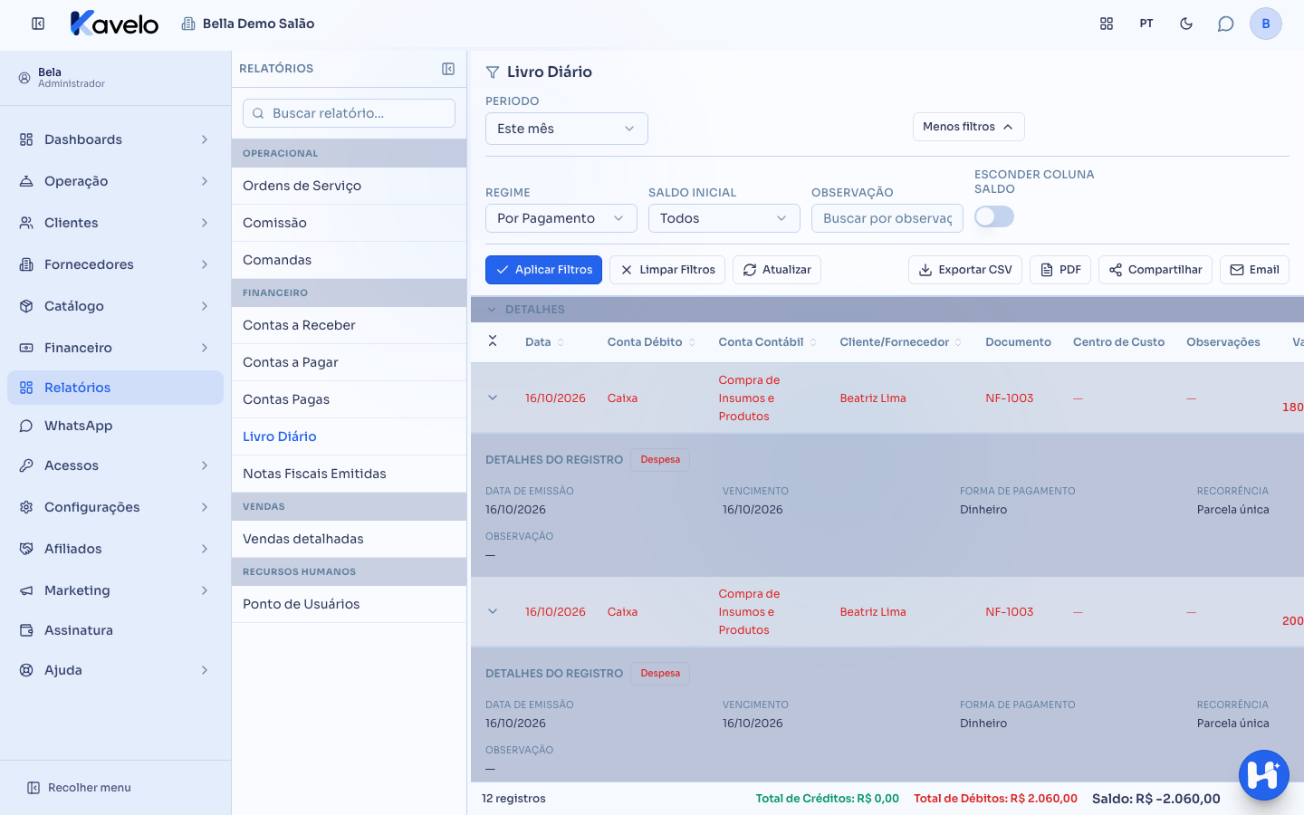Collapse filters with Menos filtros
The image size is (1304, 815).
coord(969,127)
